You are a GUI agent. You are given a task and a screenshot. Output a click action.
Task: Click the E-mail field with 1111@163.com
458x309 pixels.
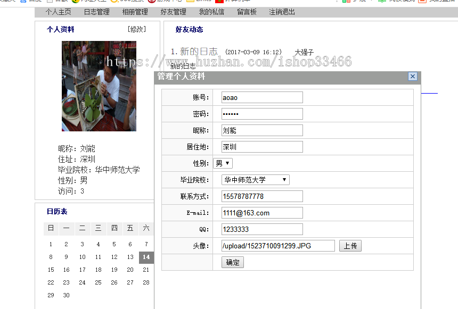262,213
